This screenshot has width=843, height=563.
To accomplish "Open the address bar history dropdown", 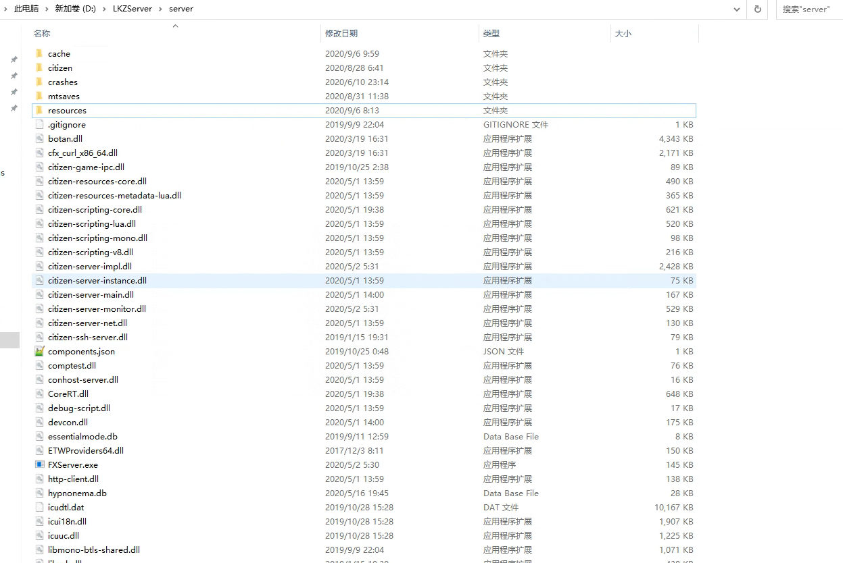I will pyautogui.click(x=737, y=9).
